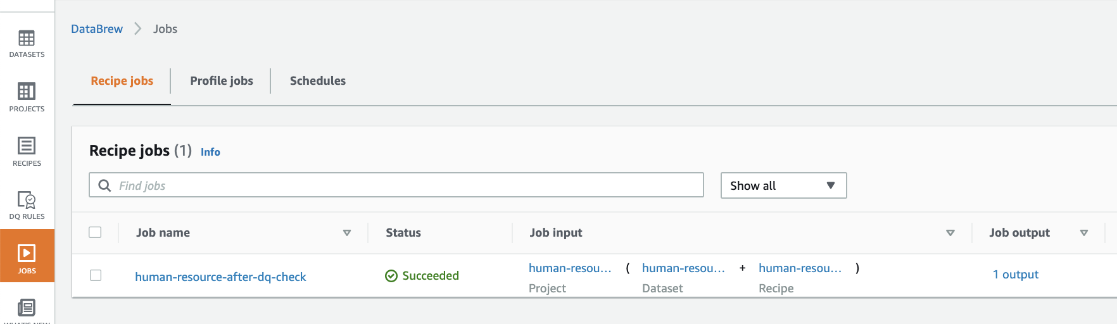Screen dimensions: 1117x324
Task: Switch to the Schedules tab
Action: 318,81
